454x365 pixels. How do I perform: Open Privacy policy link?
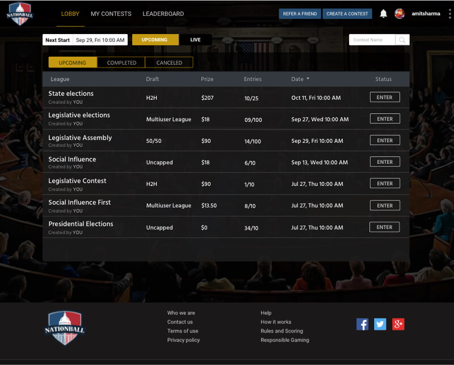183,340
